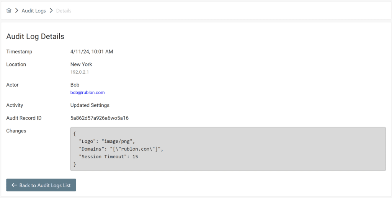Click the Session Timeout line in JSON
392x198 pixels.
click(108, 156)
